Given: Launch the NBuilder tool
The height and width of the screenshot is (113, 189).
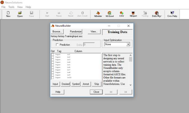Looking at the screenshot, I should 98,14.
